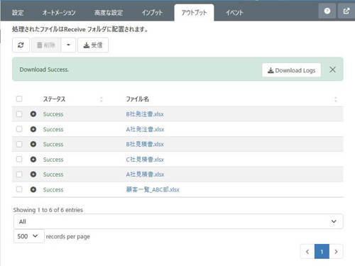Expand details icon for B社発注書.xlsx row
The image size is (355, 266).
tap(33, 114)
